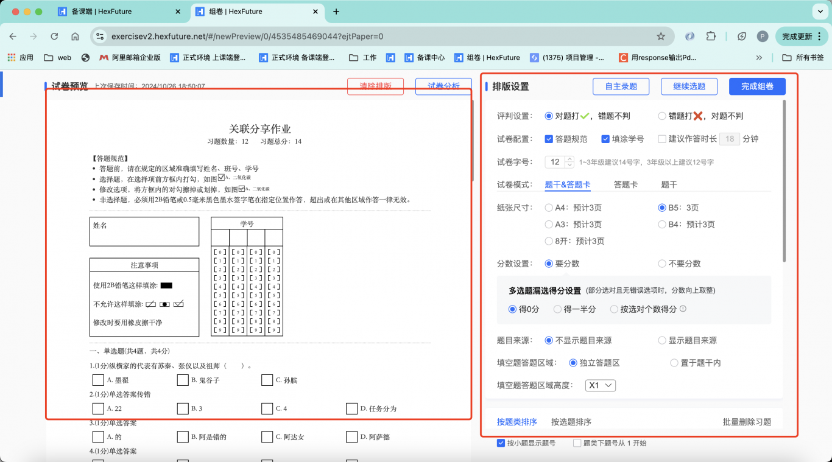The image size is (832, 462).
Task: Open the 正式环境 上课端登 bookmark
Action: tap(208, 58)
